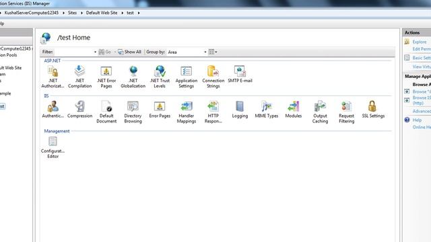Click the Go filter button
The height and width of the screenshot is (242, 431).
pos(105,52)
